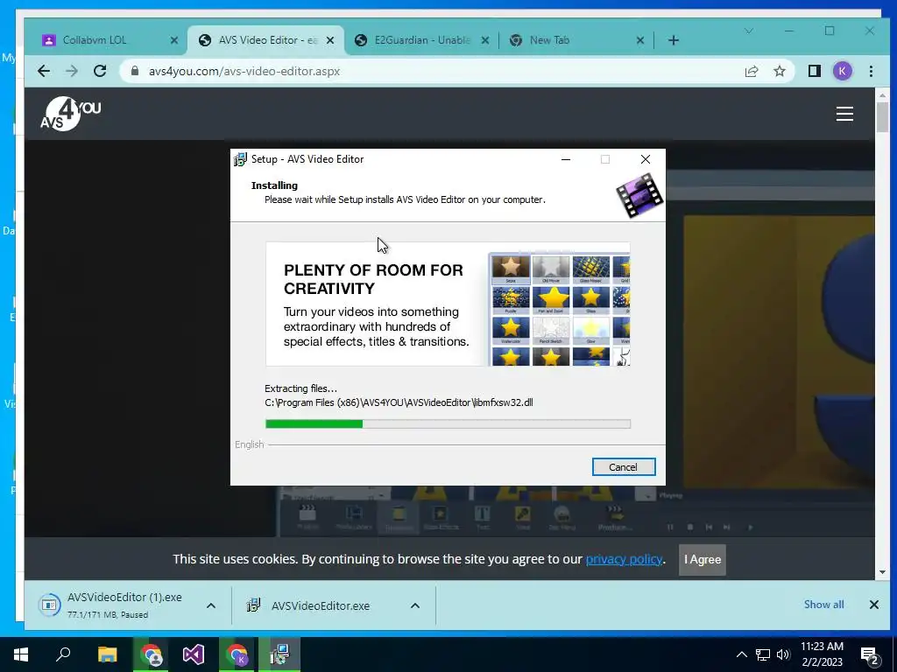
Task: Click the Cancel button in Setup dialog
Action: [623, 467]
